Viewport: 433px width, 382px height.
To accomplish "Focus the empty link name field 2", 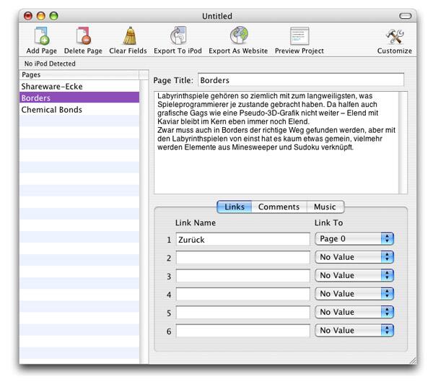I will pyautogui.click(x=242, y=258).
